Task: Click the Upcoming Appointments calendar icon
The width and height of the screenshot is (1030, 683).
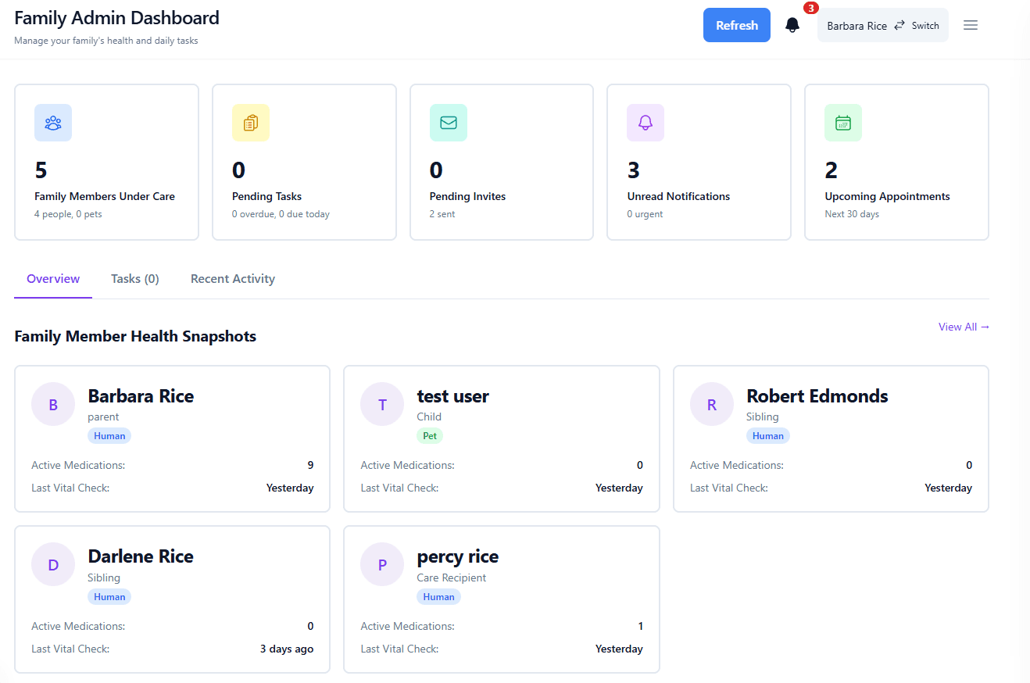Action: [842, 122]
